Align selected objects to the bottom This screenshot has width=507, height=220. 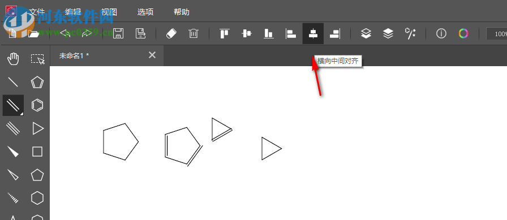(269, 33)
